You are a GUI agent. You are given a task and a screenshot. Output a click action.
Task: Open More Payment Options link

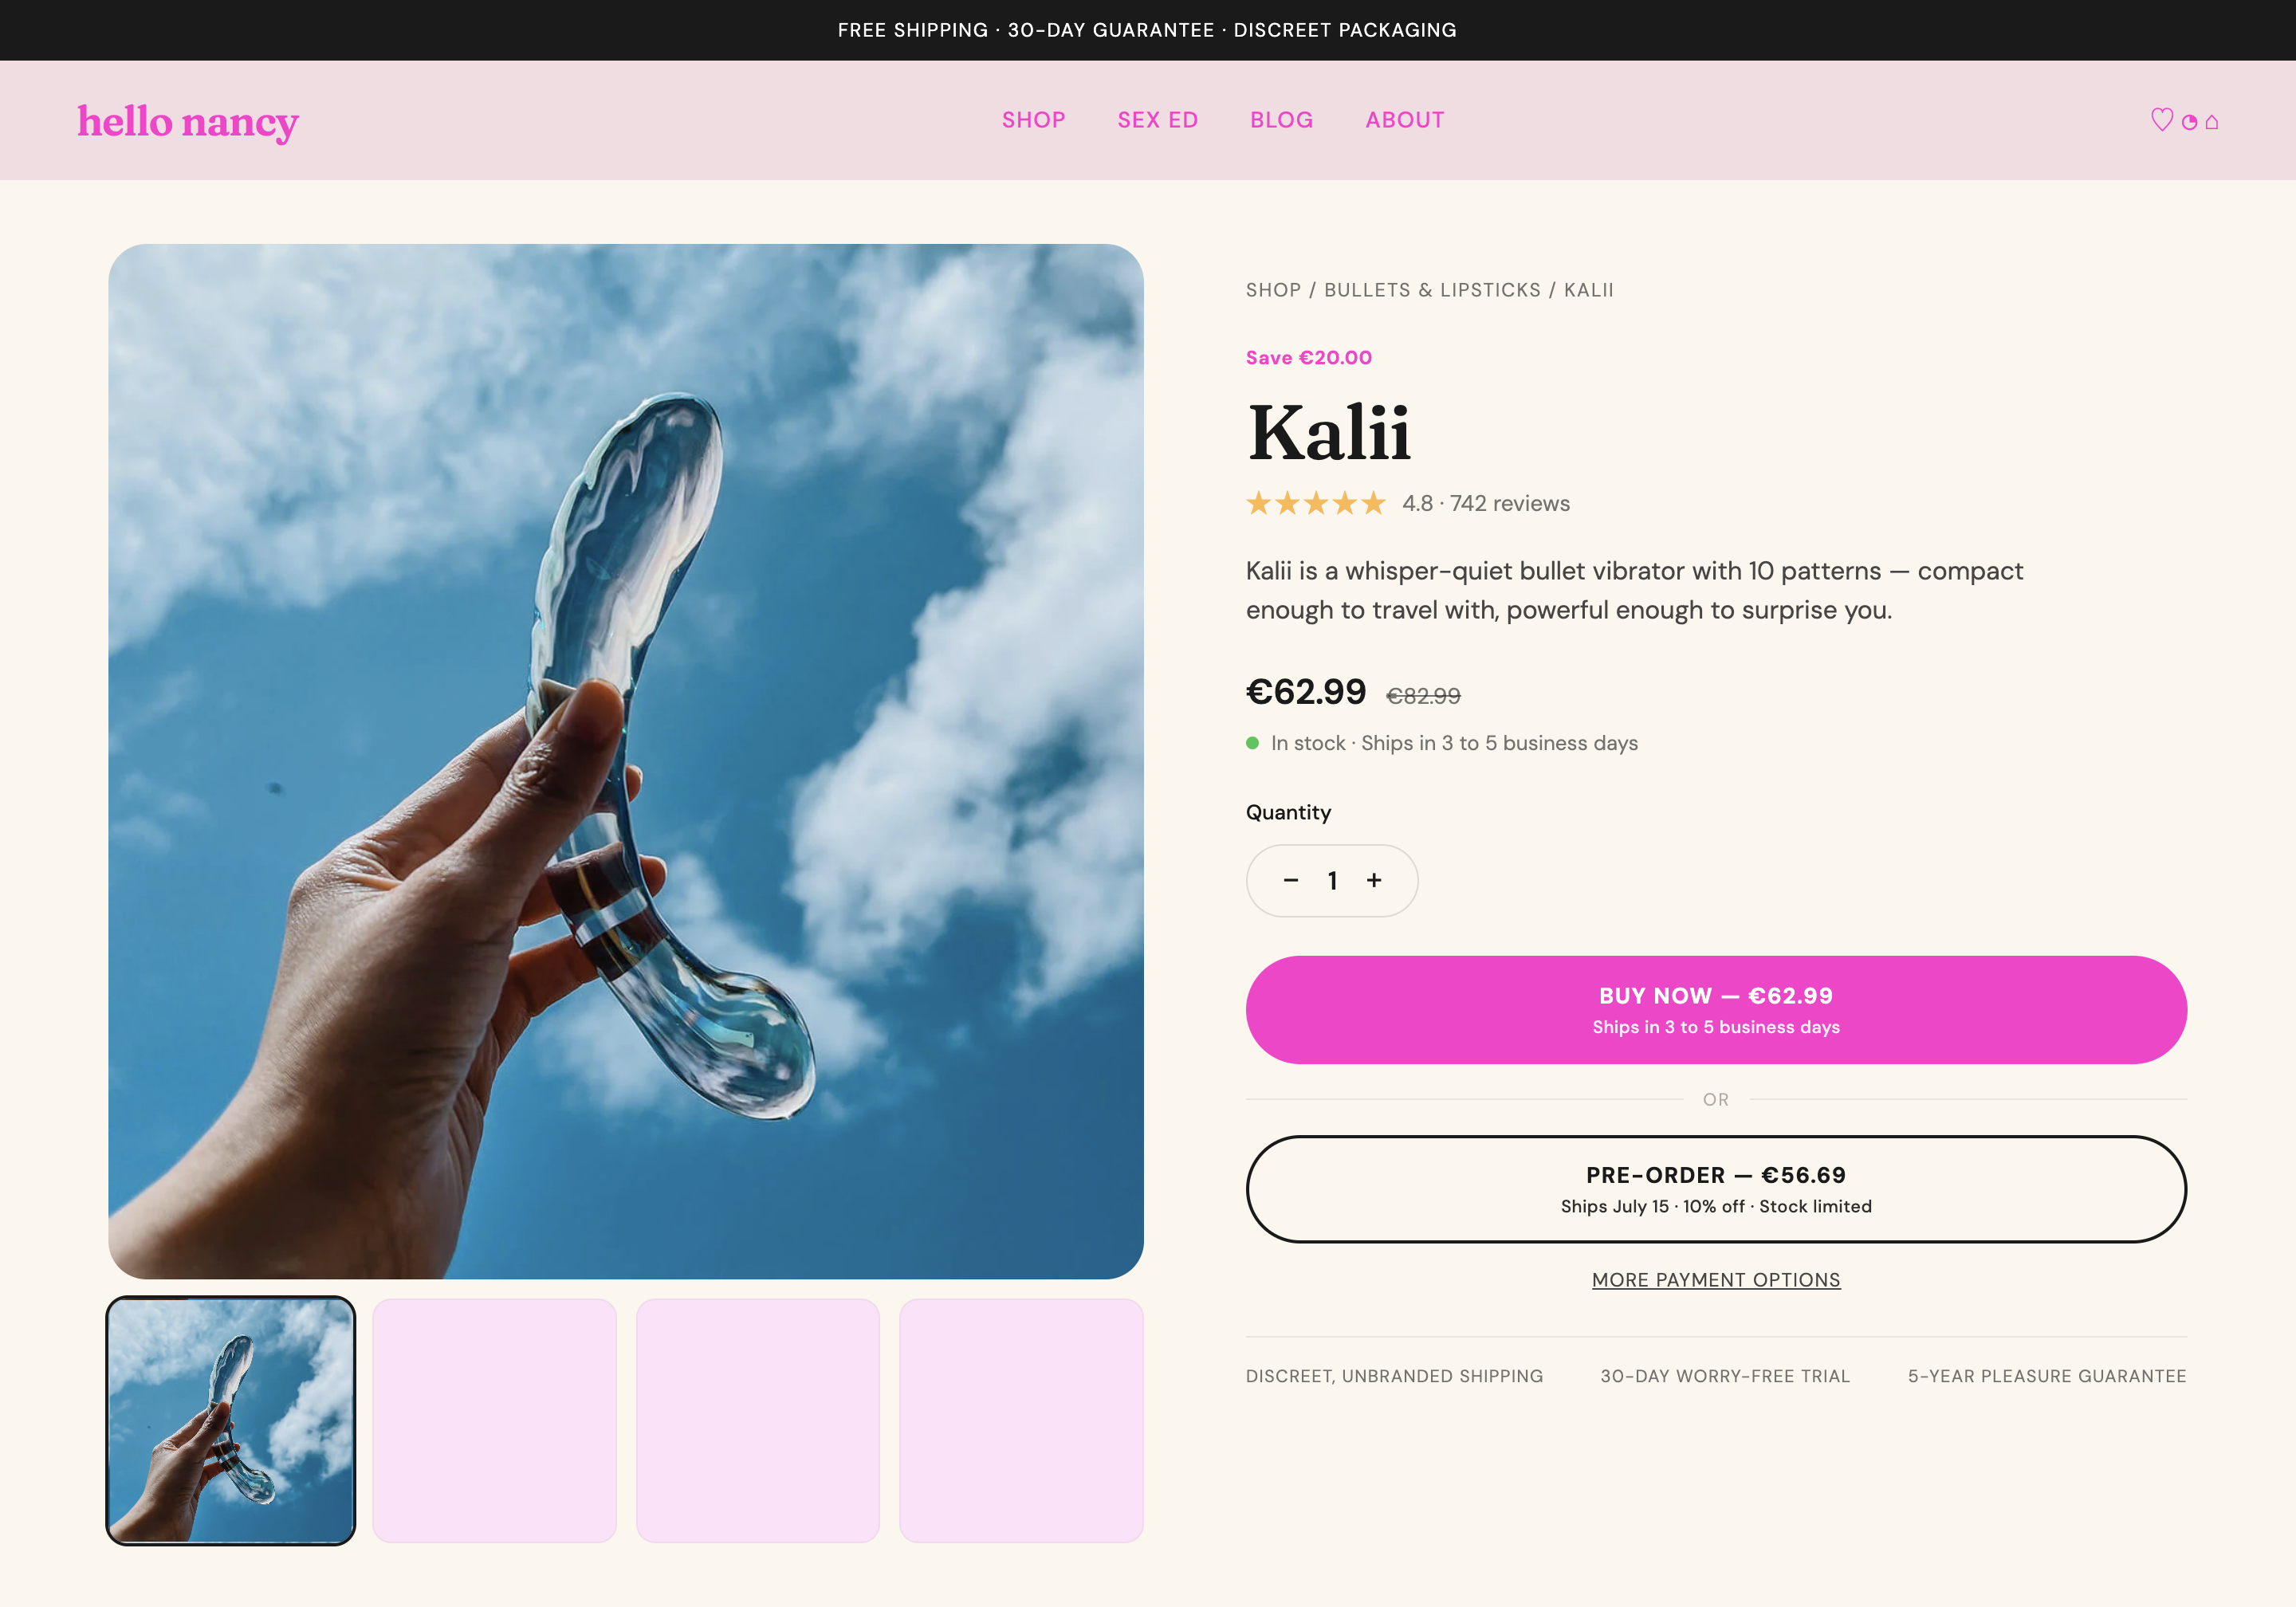coord(1716,1280)
